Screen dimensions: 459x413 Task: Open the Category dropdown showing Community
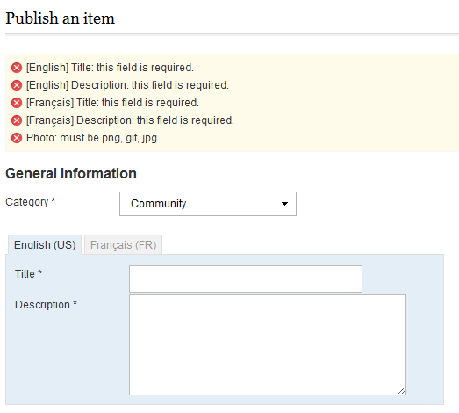pyautogui.click(x=208, y=204)
